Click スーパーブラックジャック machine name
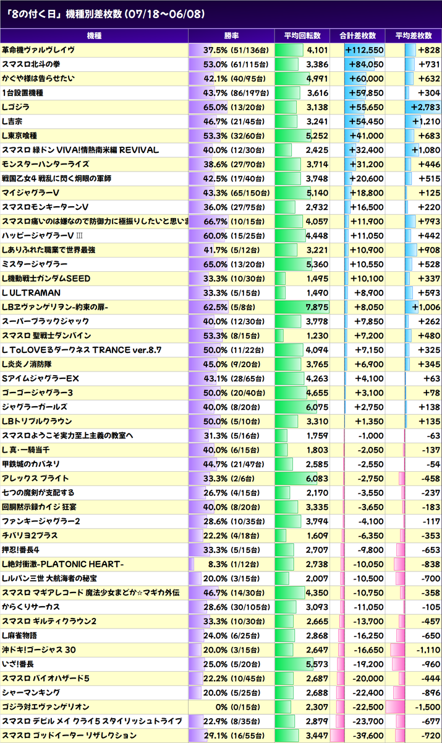This screenshot has width=442, height=743. coord(46,321)
